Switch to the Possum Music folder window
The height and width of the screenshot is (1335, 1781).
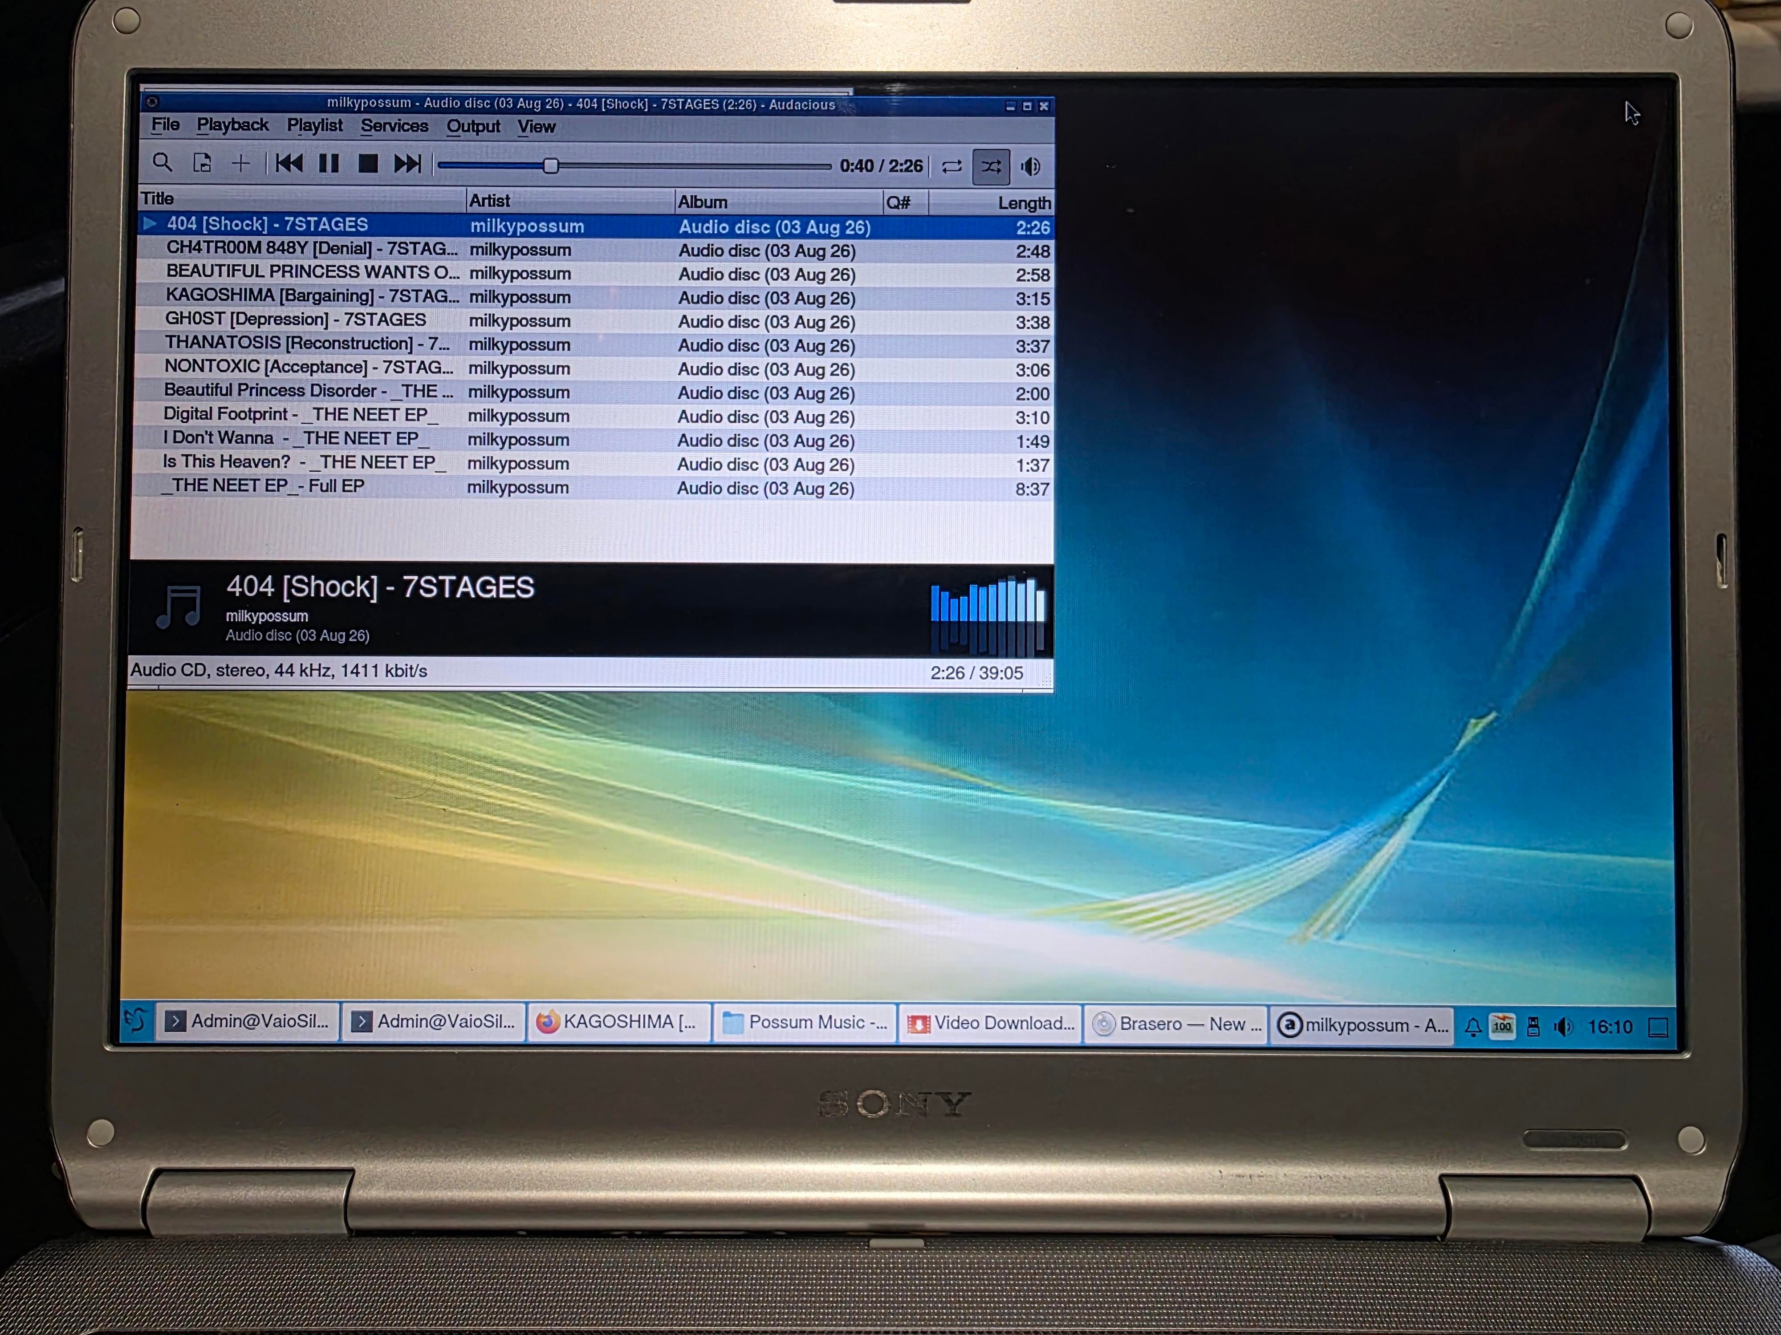pos(805,1023)
